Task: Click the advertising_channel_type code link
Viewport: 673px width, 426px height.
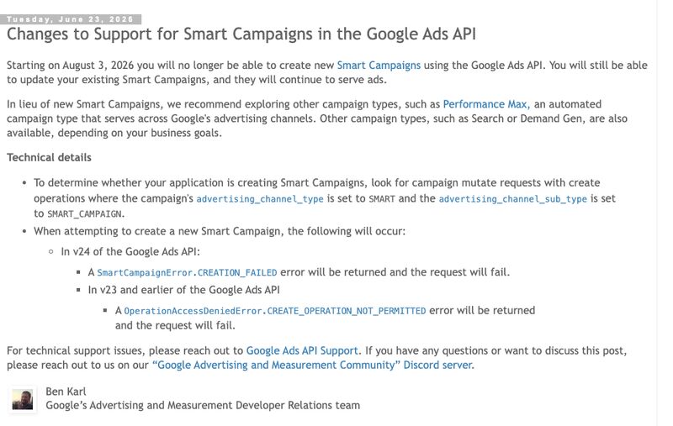Action: pos(260,199)
